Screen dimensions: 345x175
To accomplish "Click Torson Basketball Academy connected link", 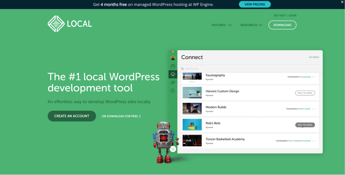I will click(299, 141).
